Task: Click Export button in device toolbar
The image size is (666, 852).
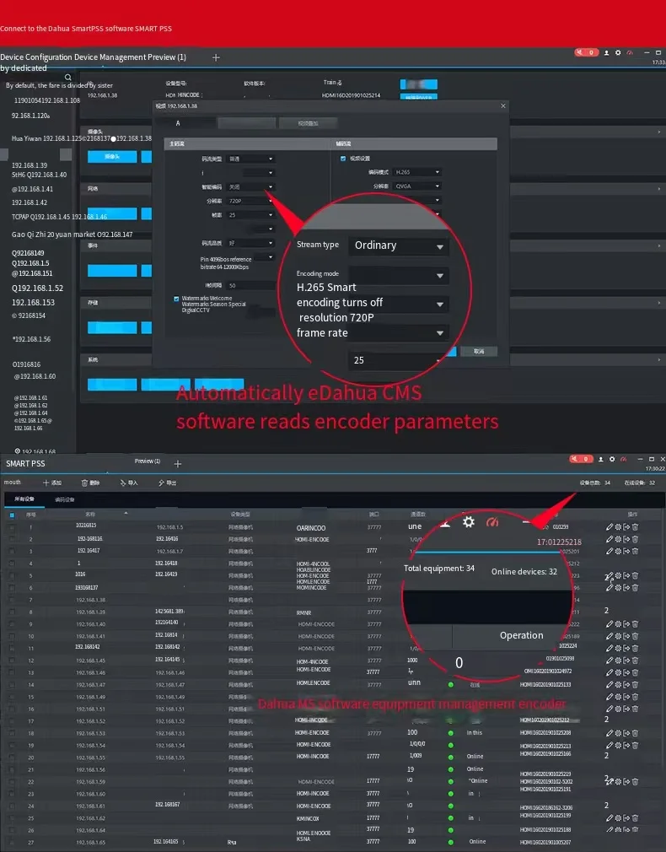Action: pos(167,483)
